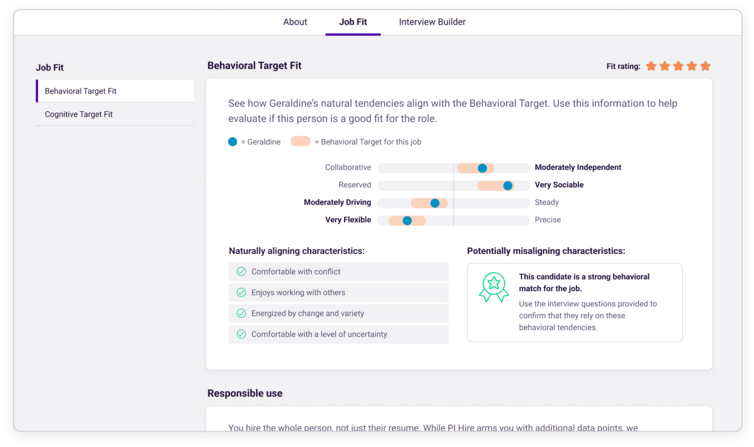The image size is (754, 447).
Task: Click the Behavioral Target legend swatch
Action: [300, 141]
